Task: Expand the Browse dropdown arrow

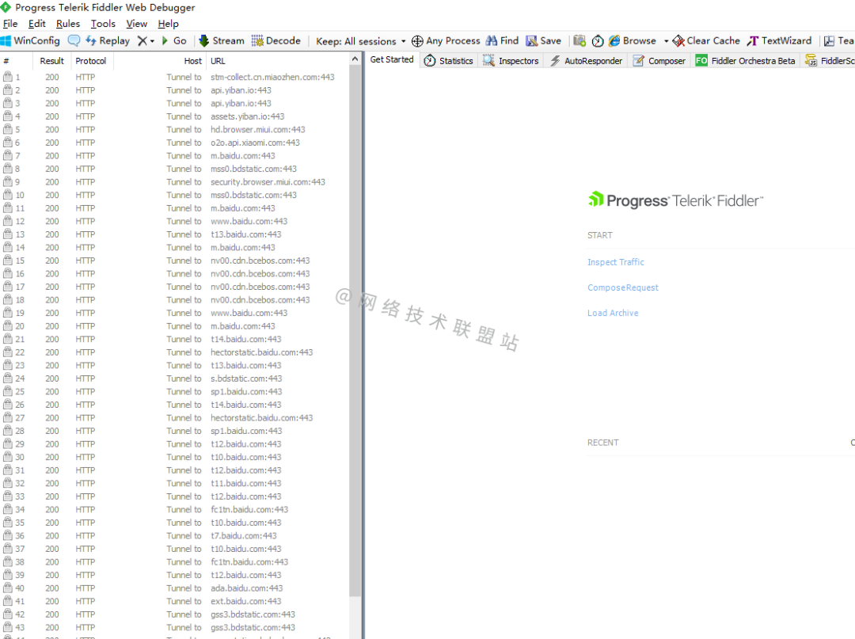Action: pos(666,41)
